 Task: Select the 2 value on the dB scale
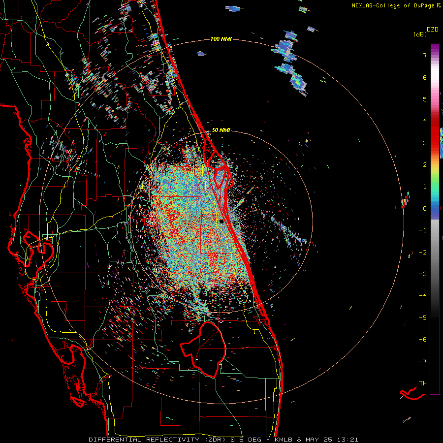coord(425,165)
